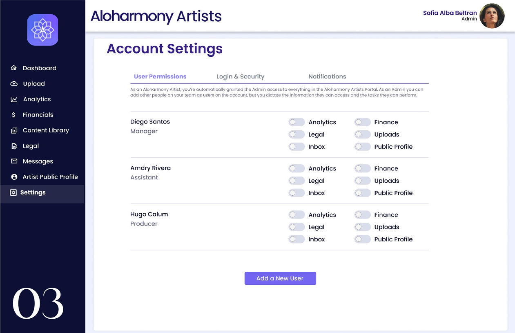Open the Settings sidebar link
515x333 pixels.
33,192
